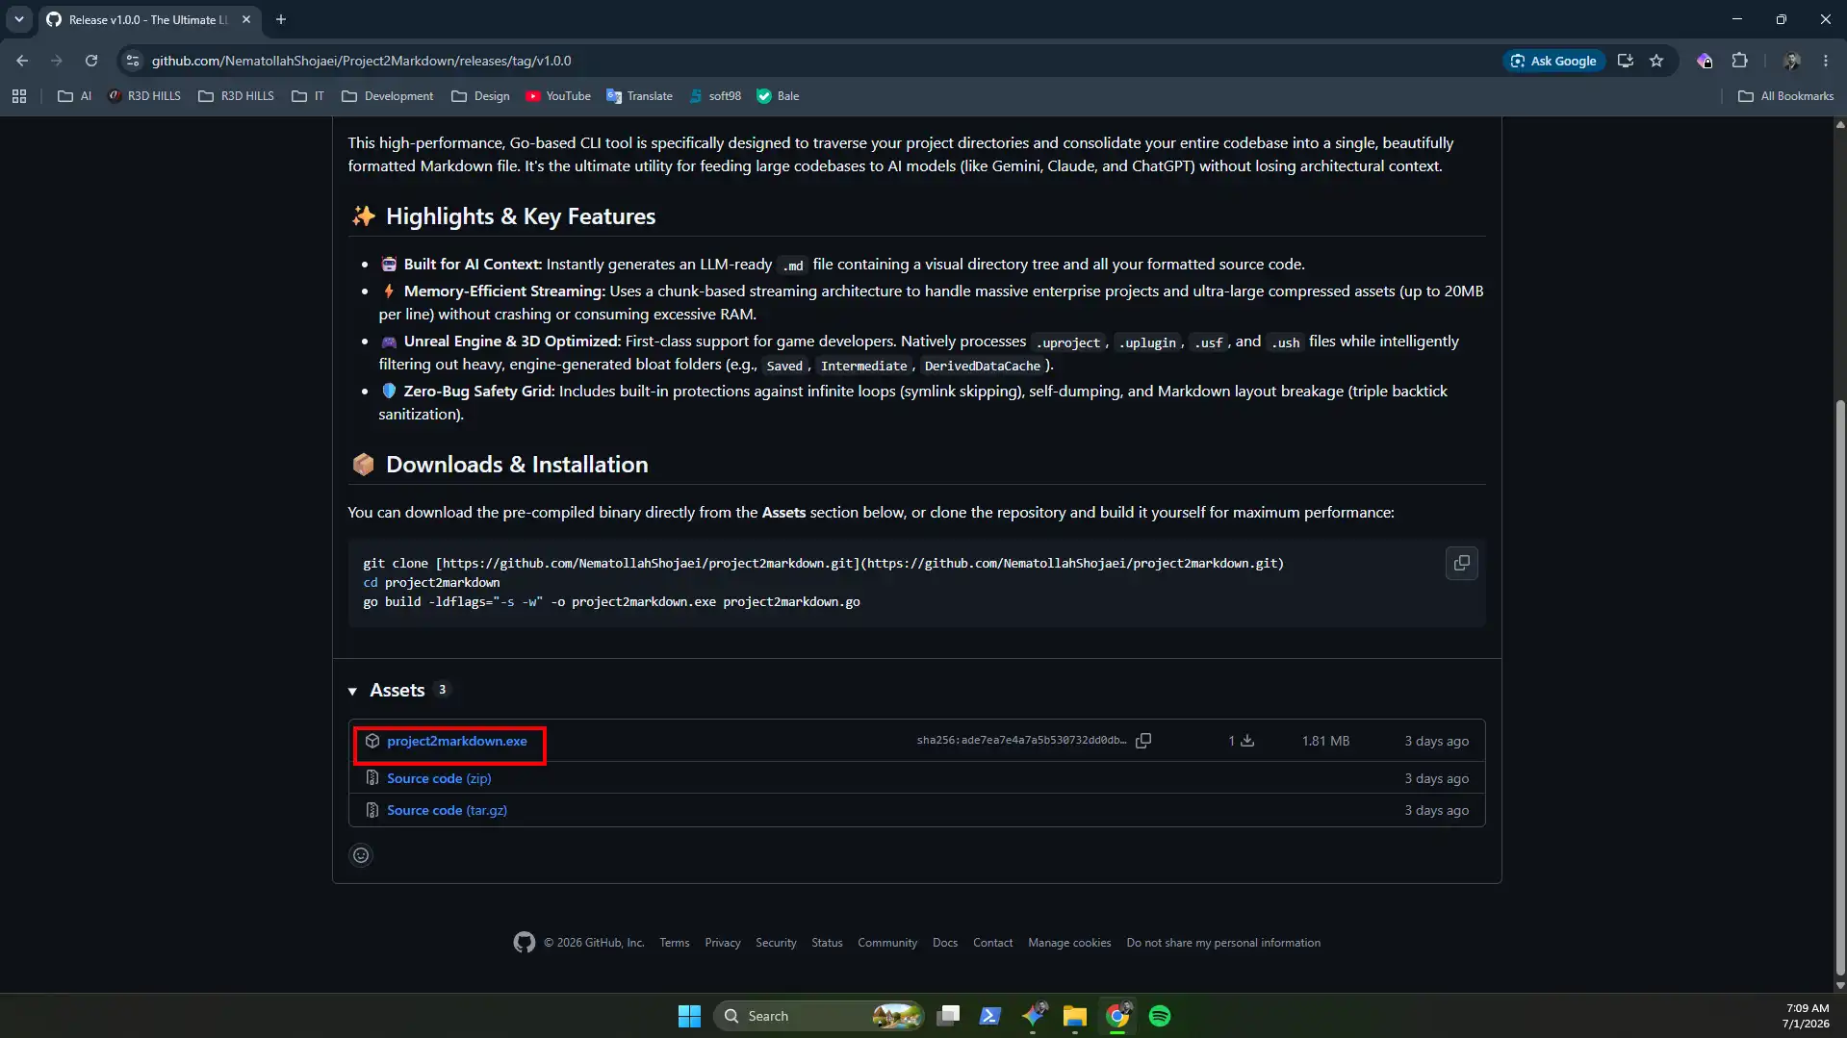Viewport: 1847px width, 1038px height.
Task: Switch to the Release v1.0.0 browser tab
Action: [147, 19]
